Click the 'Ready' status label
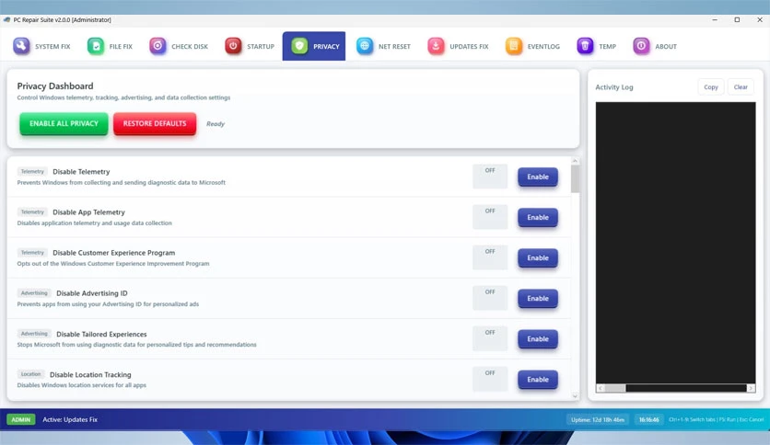The image size is (770, 445). [216, 124]
